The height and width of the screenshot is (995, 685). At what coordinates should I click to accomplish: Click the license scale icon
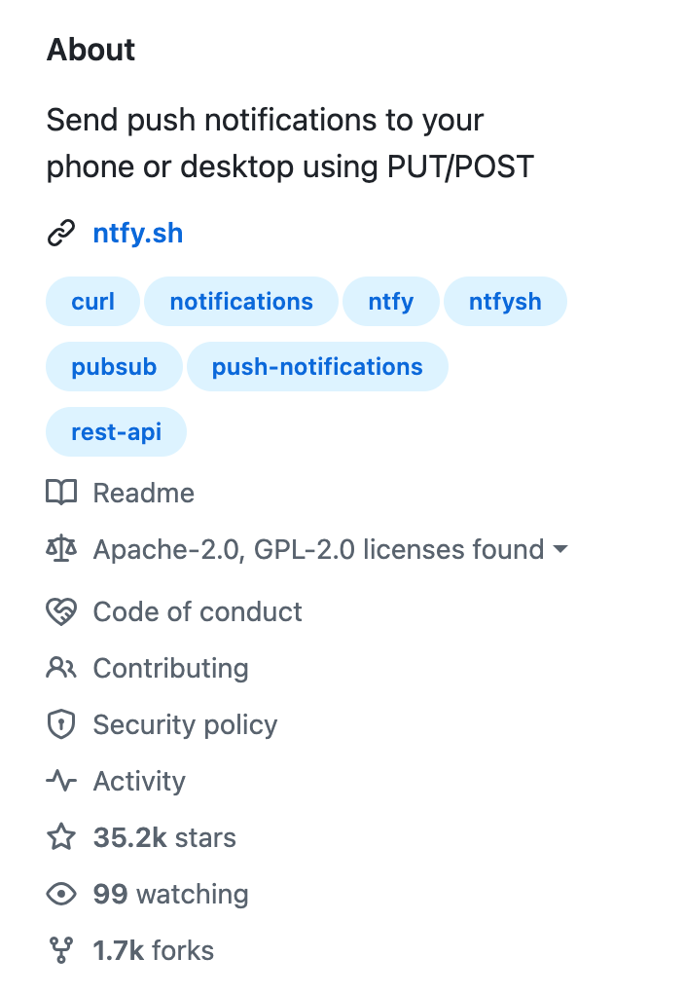(x=61, y=549)
